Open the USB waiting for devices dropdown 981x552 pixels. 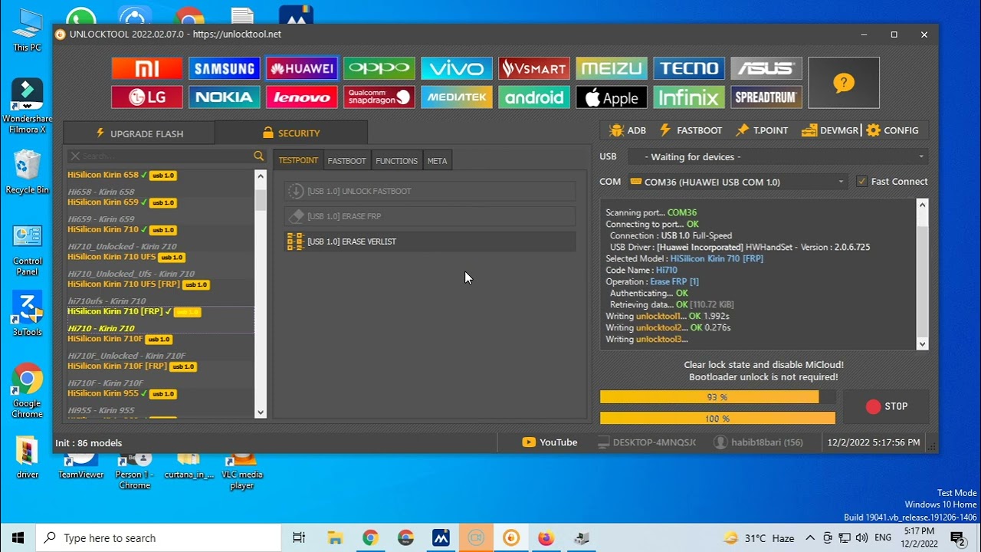click(x=778, y=156)
